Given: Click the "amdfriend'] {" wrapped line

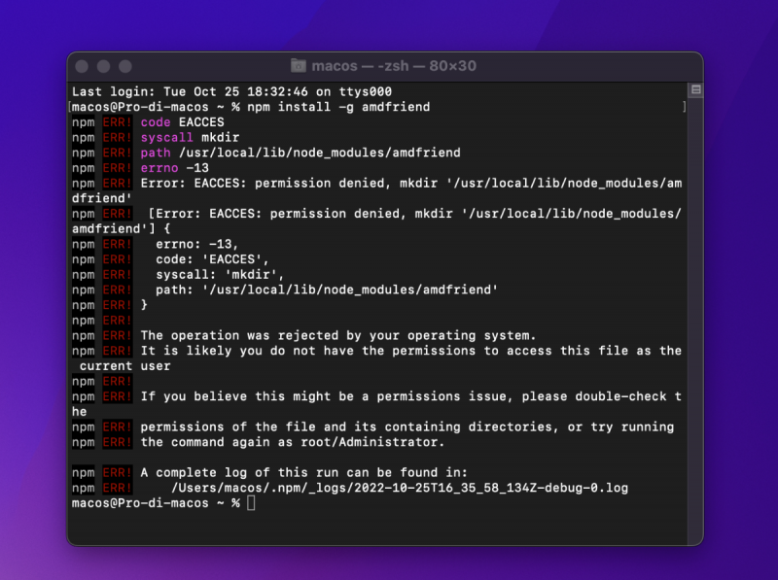Looking at the screenshot, I should coord(121,229).
